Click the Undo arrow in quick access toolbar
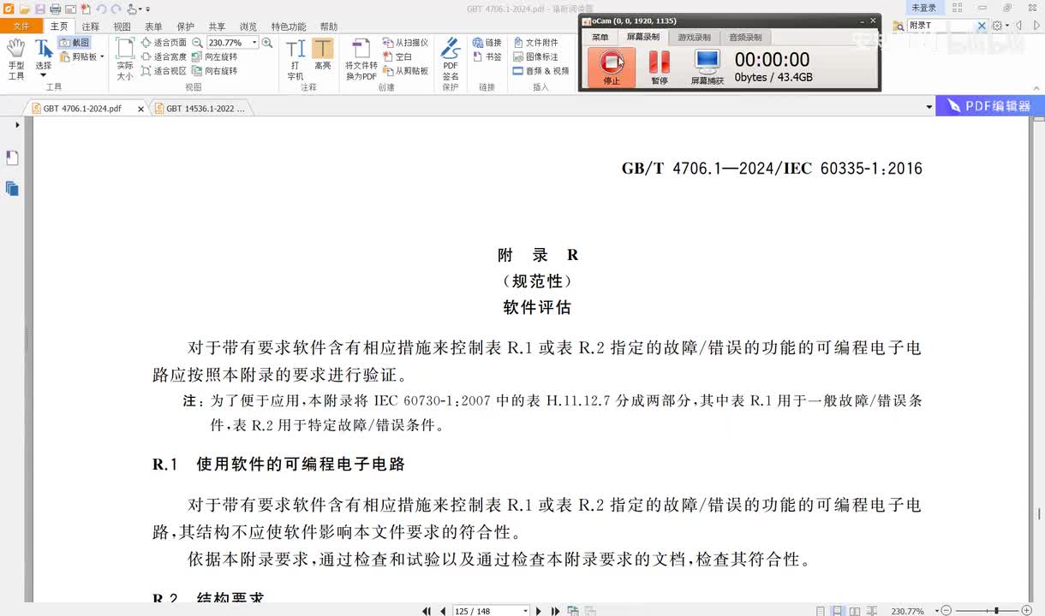Image resolution: width=1045 pixels, height=616 pixels. [x=100, y=9]
